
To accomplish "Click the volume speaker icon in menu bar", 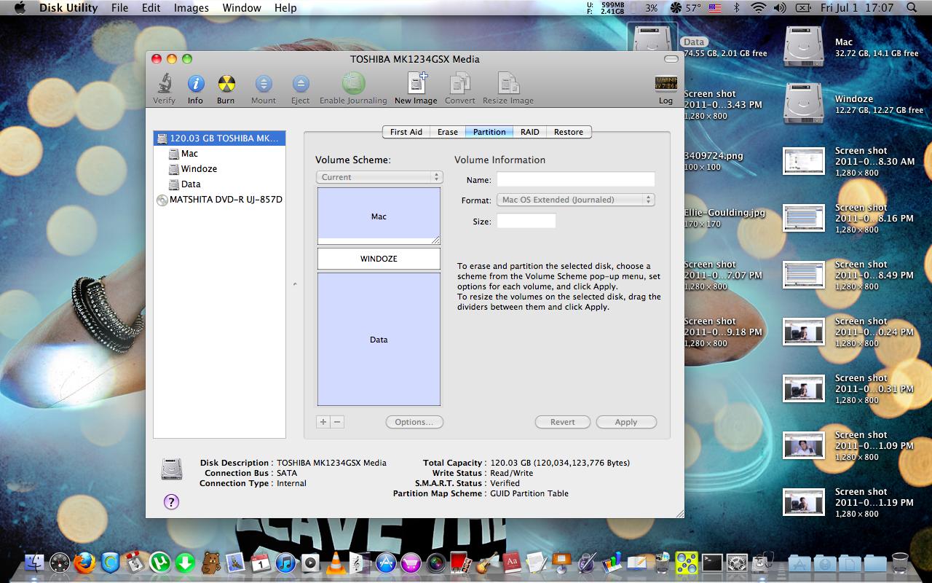I will point(780,8).
